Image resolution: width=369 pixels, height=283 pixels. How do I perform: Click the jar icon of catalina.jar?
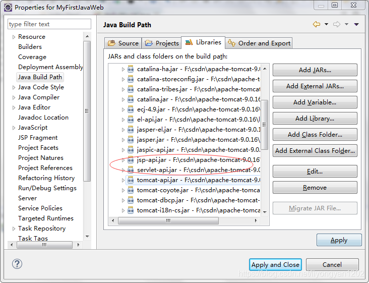point(131,99)
